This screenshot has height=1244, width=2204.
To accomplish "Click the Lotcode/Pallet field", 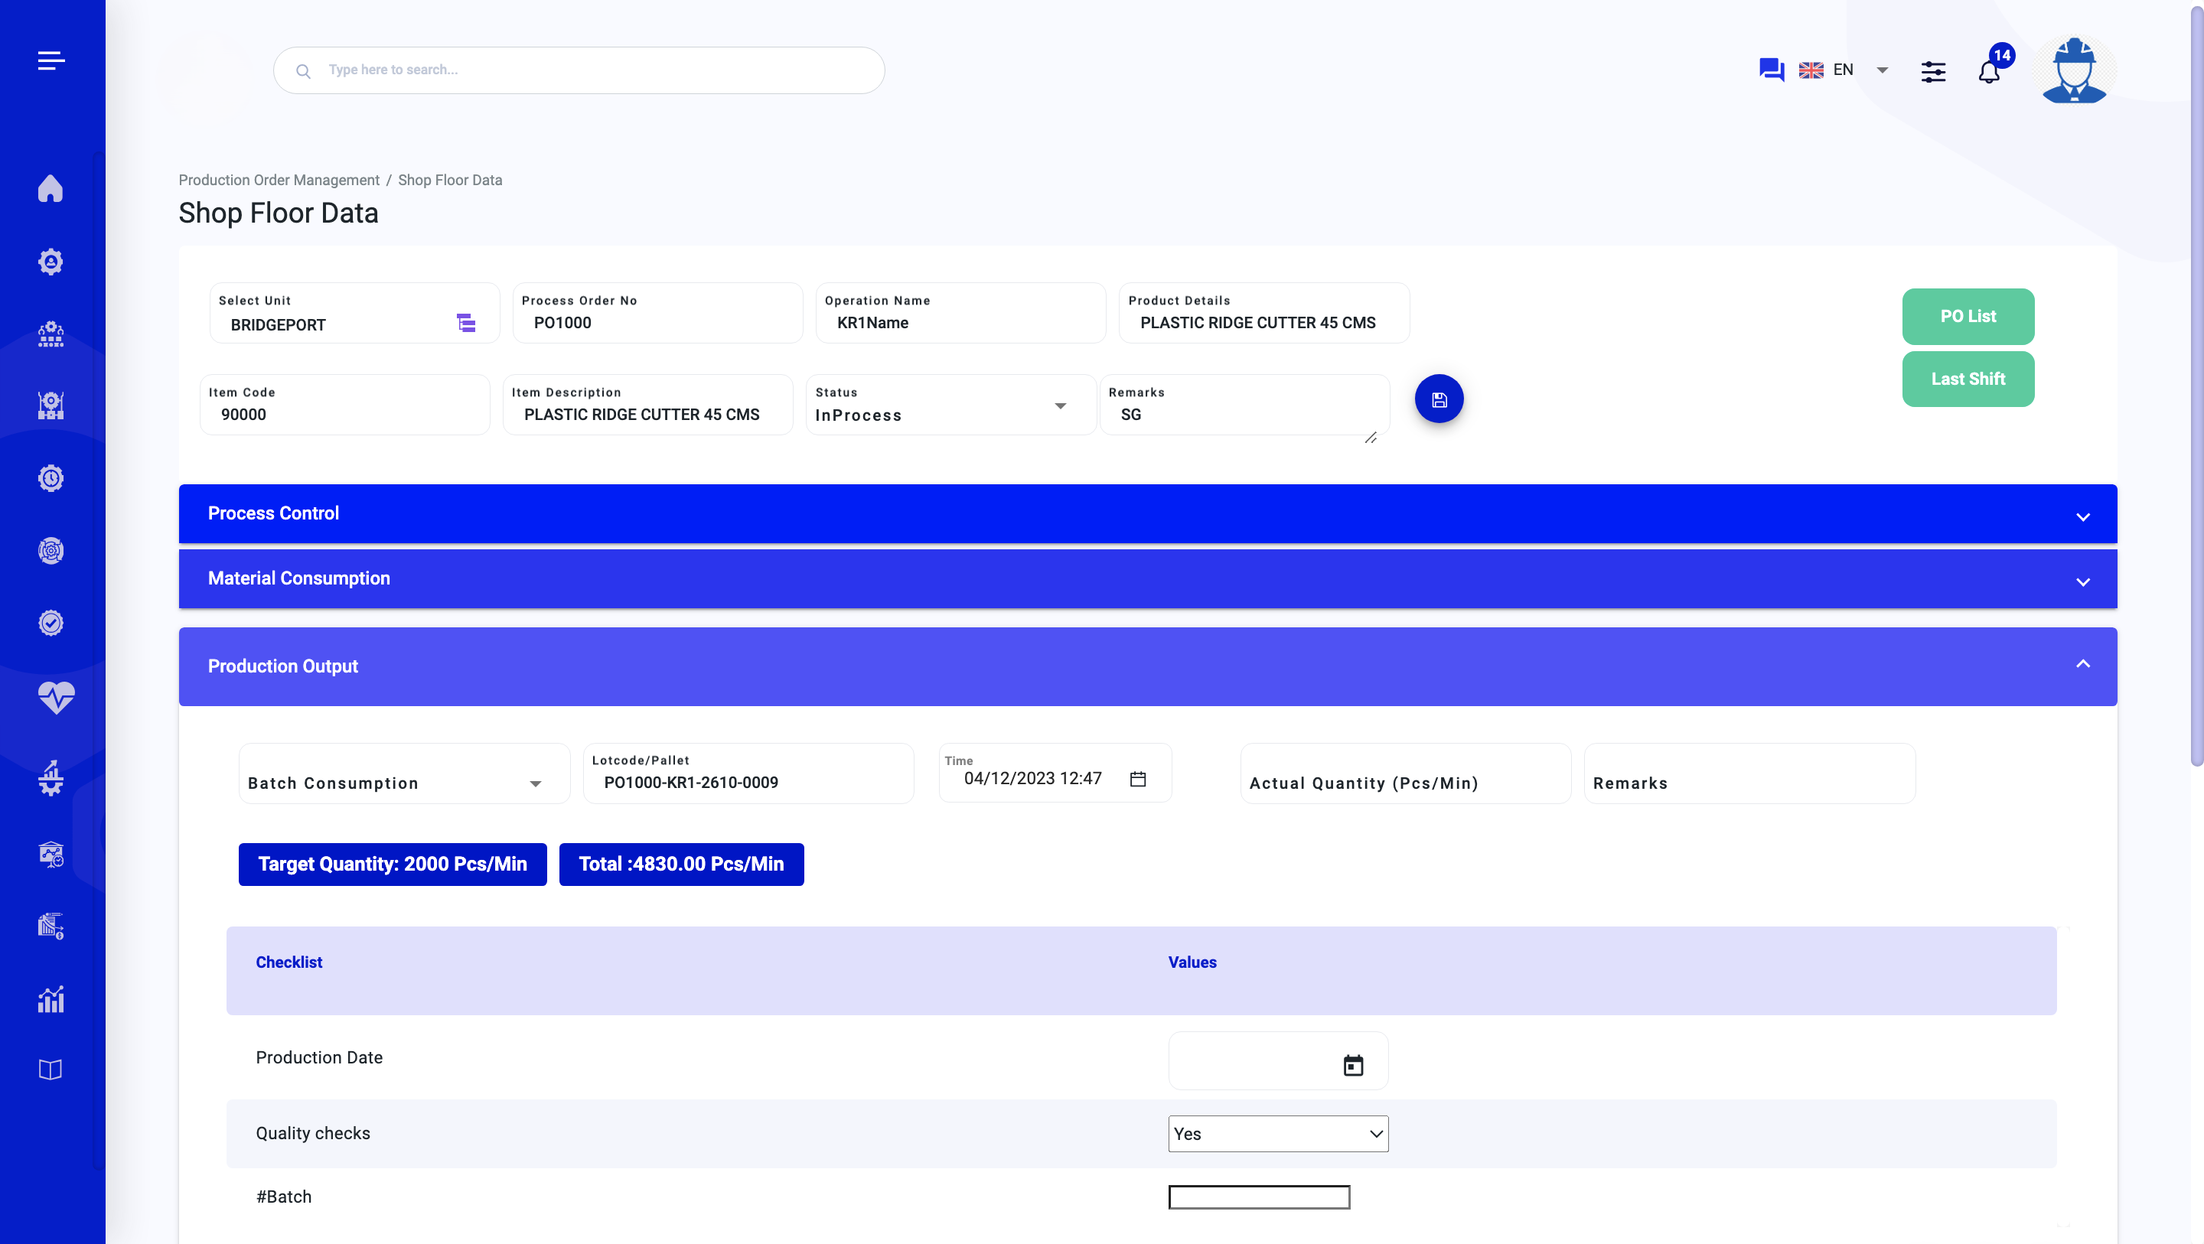I will (x=748, y=773).
